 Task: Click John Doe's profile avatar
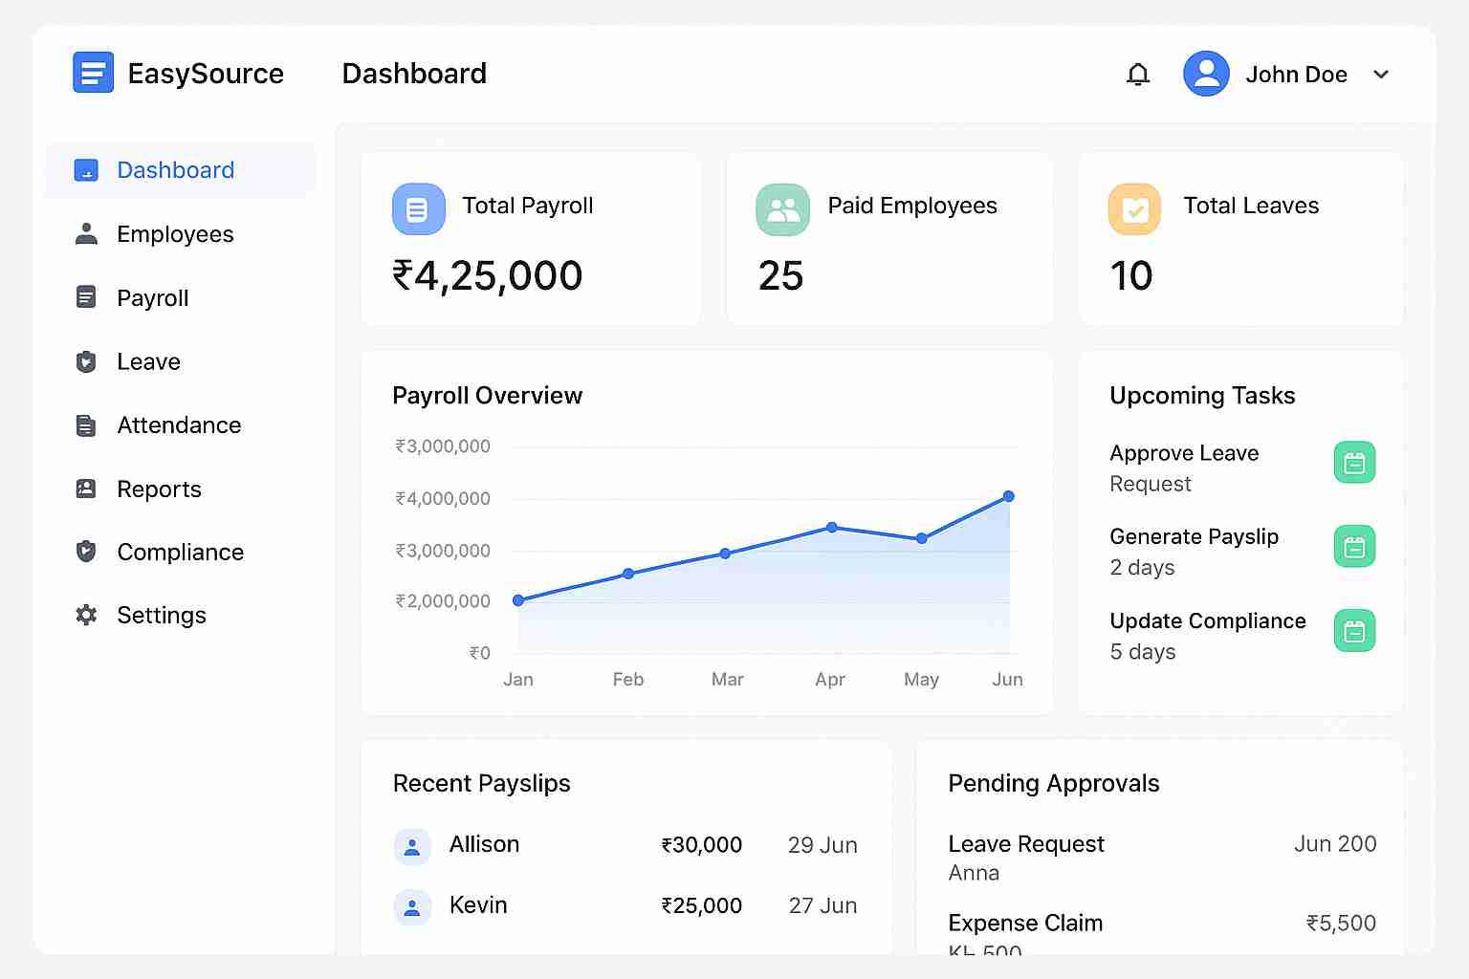tap(1206, 74)
